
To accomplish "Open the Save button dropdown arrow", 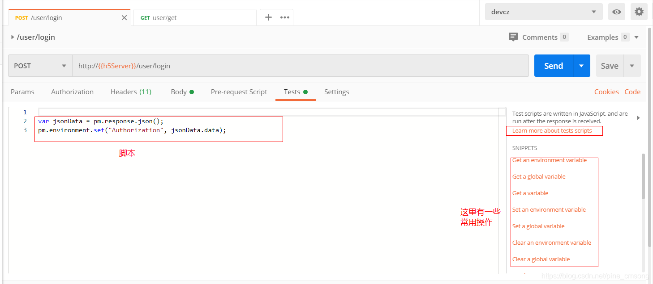I will 632,66.
